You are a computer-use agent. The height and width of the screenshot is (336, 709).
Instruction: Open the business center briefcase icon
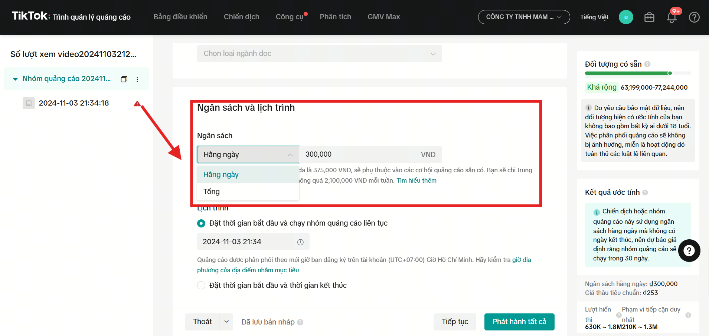(649, 17)
